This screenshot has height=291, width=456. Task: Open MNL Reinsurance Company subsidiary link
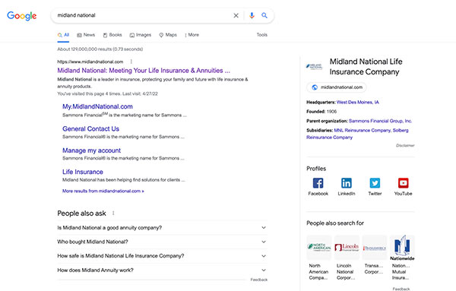(x=362, y=130)
